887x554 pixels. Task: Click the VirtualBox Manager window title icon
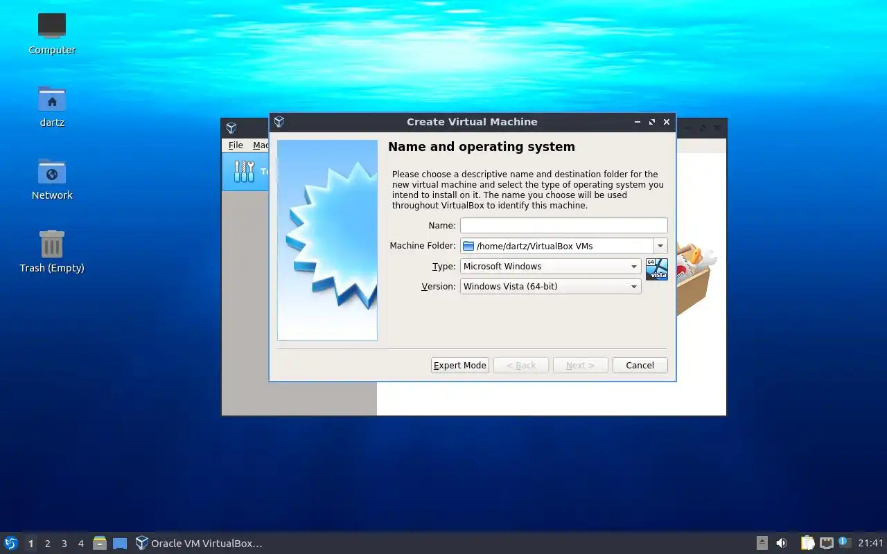click(231, 128)
